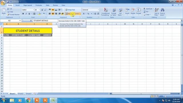Open Find & Select

coord(162,12)
